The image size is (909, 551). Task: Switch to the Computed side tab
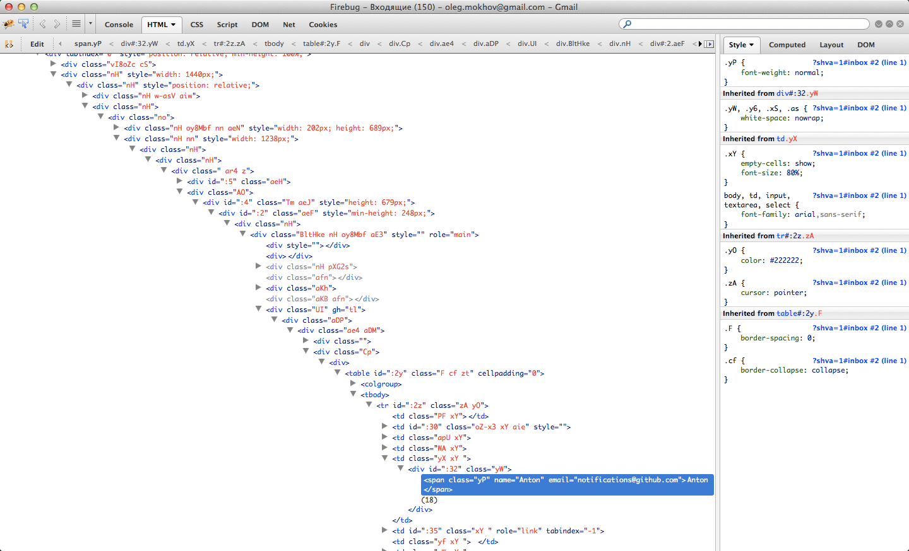(x=787, y=45)
